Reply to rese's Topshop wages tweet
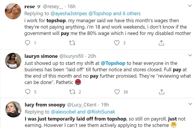 tap(27, 43)
